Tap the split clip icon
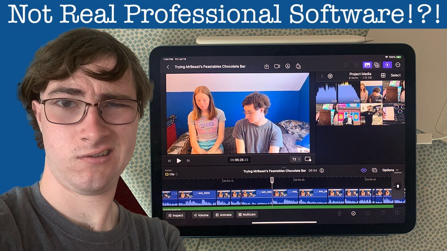Screen dimensions: 447x251 point(368,213)
